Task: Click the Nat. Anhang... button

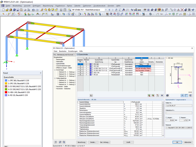Action: coord(105,142)
